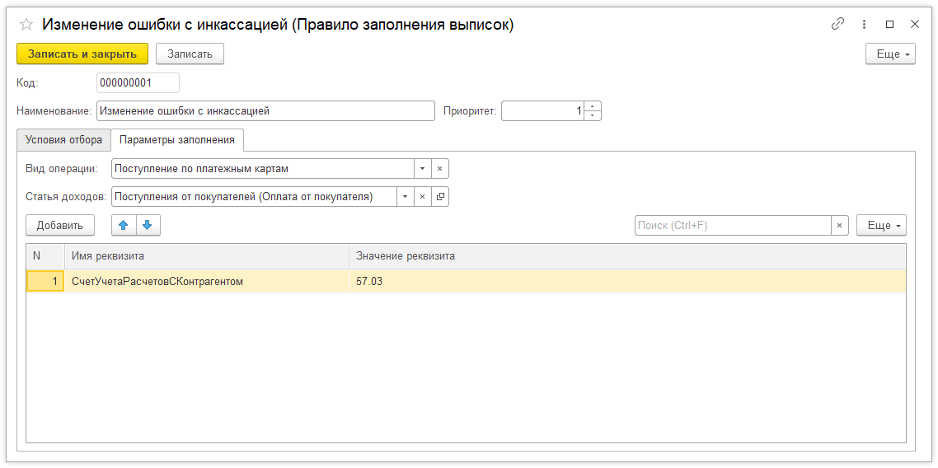The height and width of the screenshot is (468, 938).
Task: Click the Записать button
Action: click(190, 54)
